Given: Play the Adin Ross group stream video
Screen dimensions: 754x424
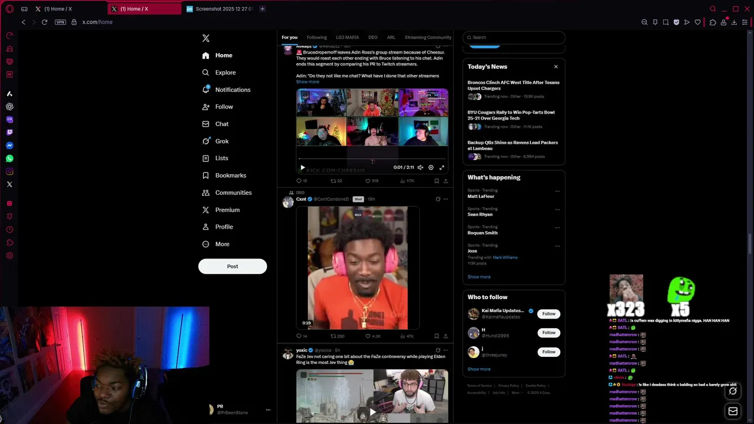Looking at the screenshot, I should (x=303, y=167).
